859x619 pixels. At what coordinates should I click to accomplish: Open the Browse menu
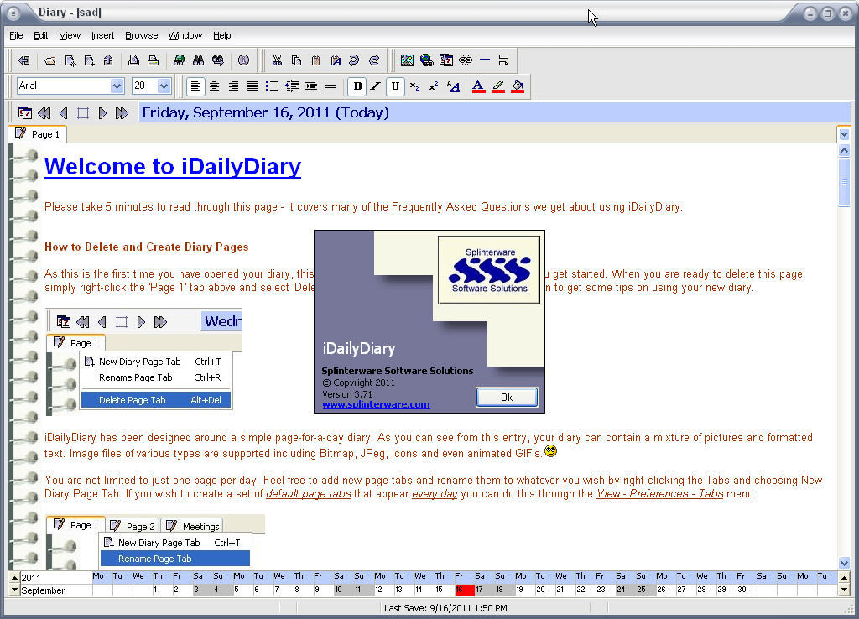click(141, 35)
